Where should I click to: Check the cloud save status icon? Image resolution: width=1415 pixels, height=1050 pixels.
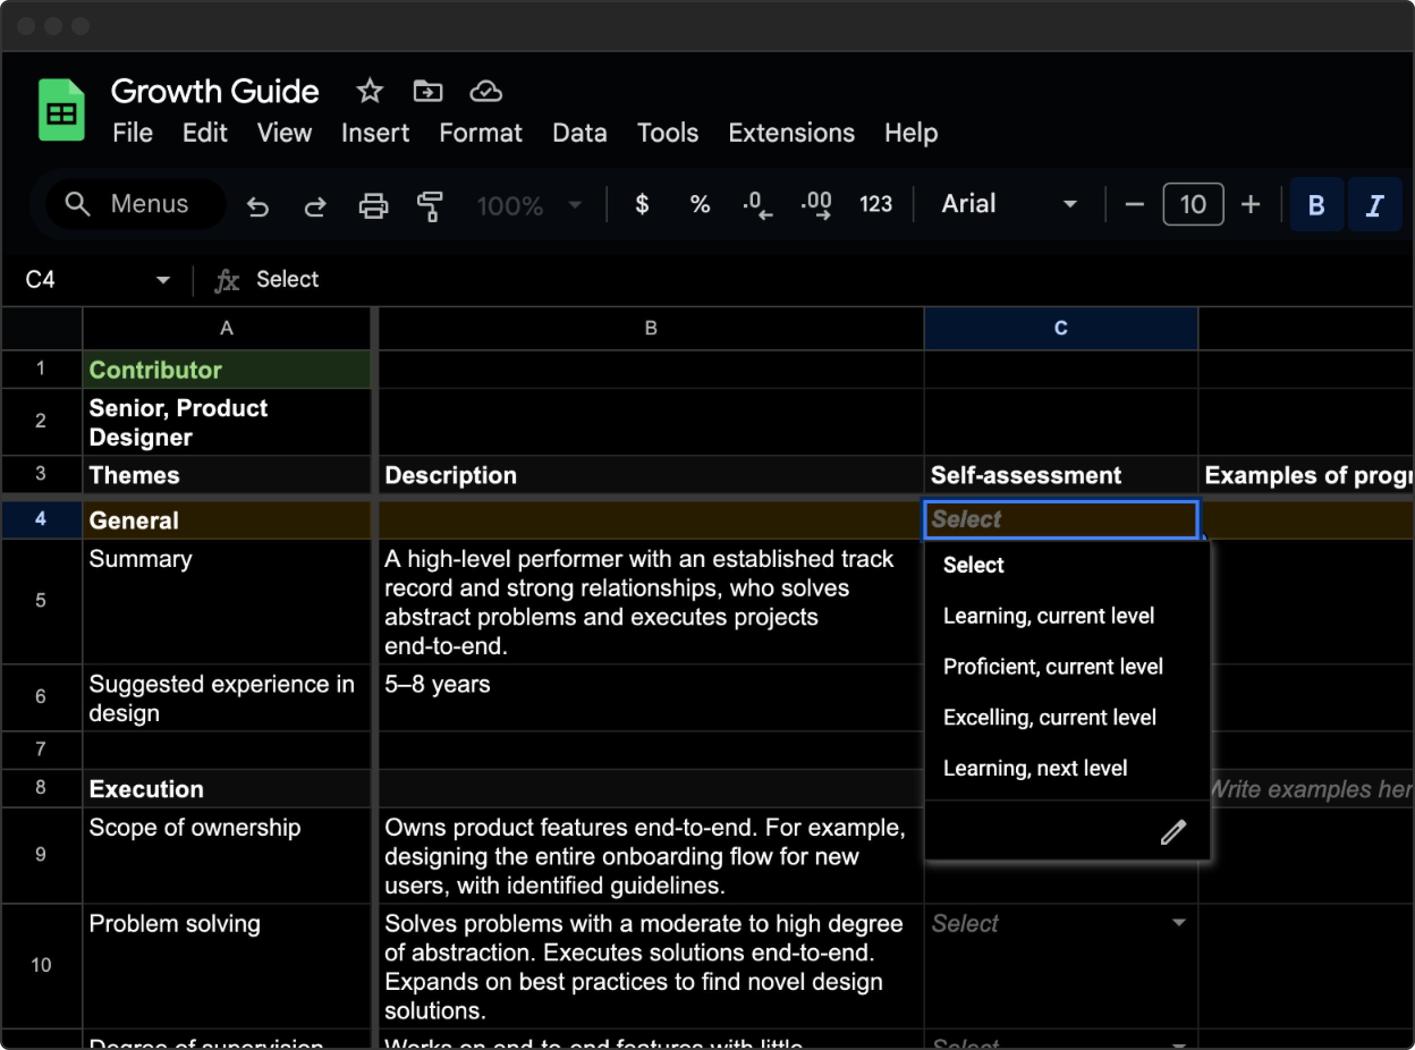[485, 91]
